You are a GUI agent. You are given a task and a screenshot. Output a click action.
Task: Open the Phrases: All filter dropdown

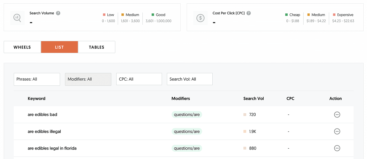pyautogui.click(x=37, y=79)
